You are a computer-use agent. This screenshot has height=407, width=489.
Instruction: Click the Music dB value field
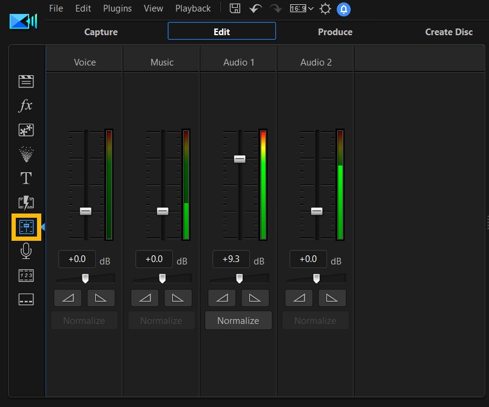pyautogui.click(x=154, y=259)
